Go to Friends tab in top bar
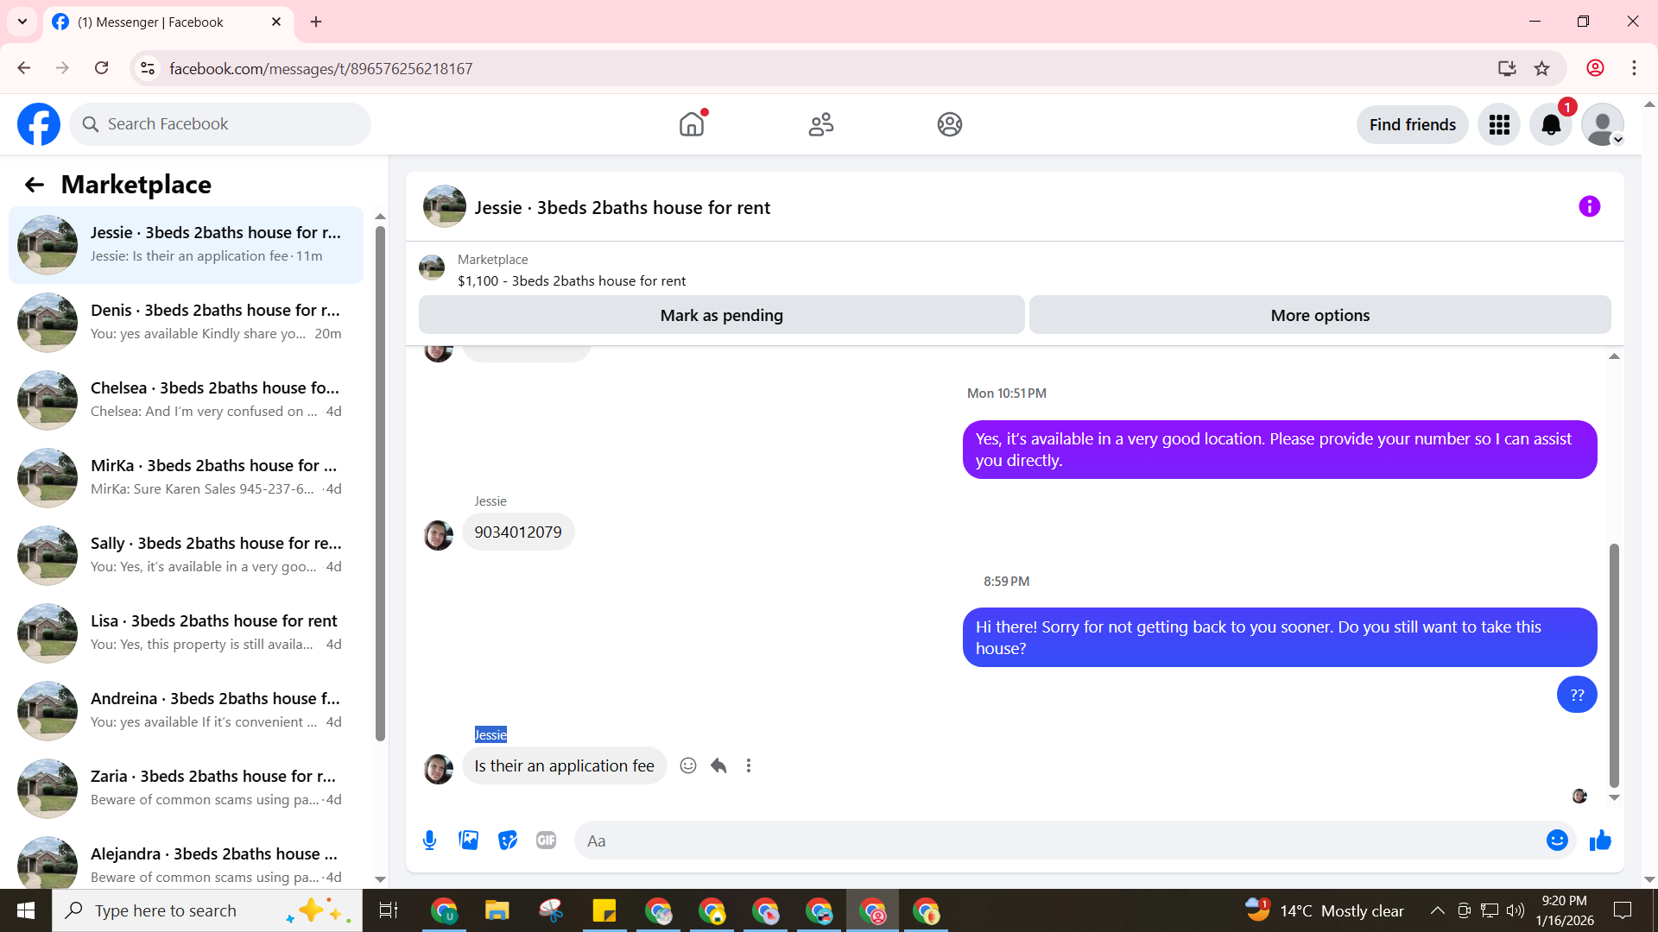Viewport: 1658px width, 932px height. click(820, 125)
